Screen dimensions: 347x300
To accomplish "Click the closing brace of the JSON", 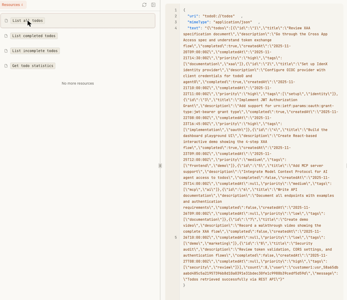I will [184, 285].
